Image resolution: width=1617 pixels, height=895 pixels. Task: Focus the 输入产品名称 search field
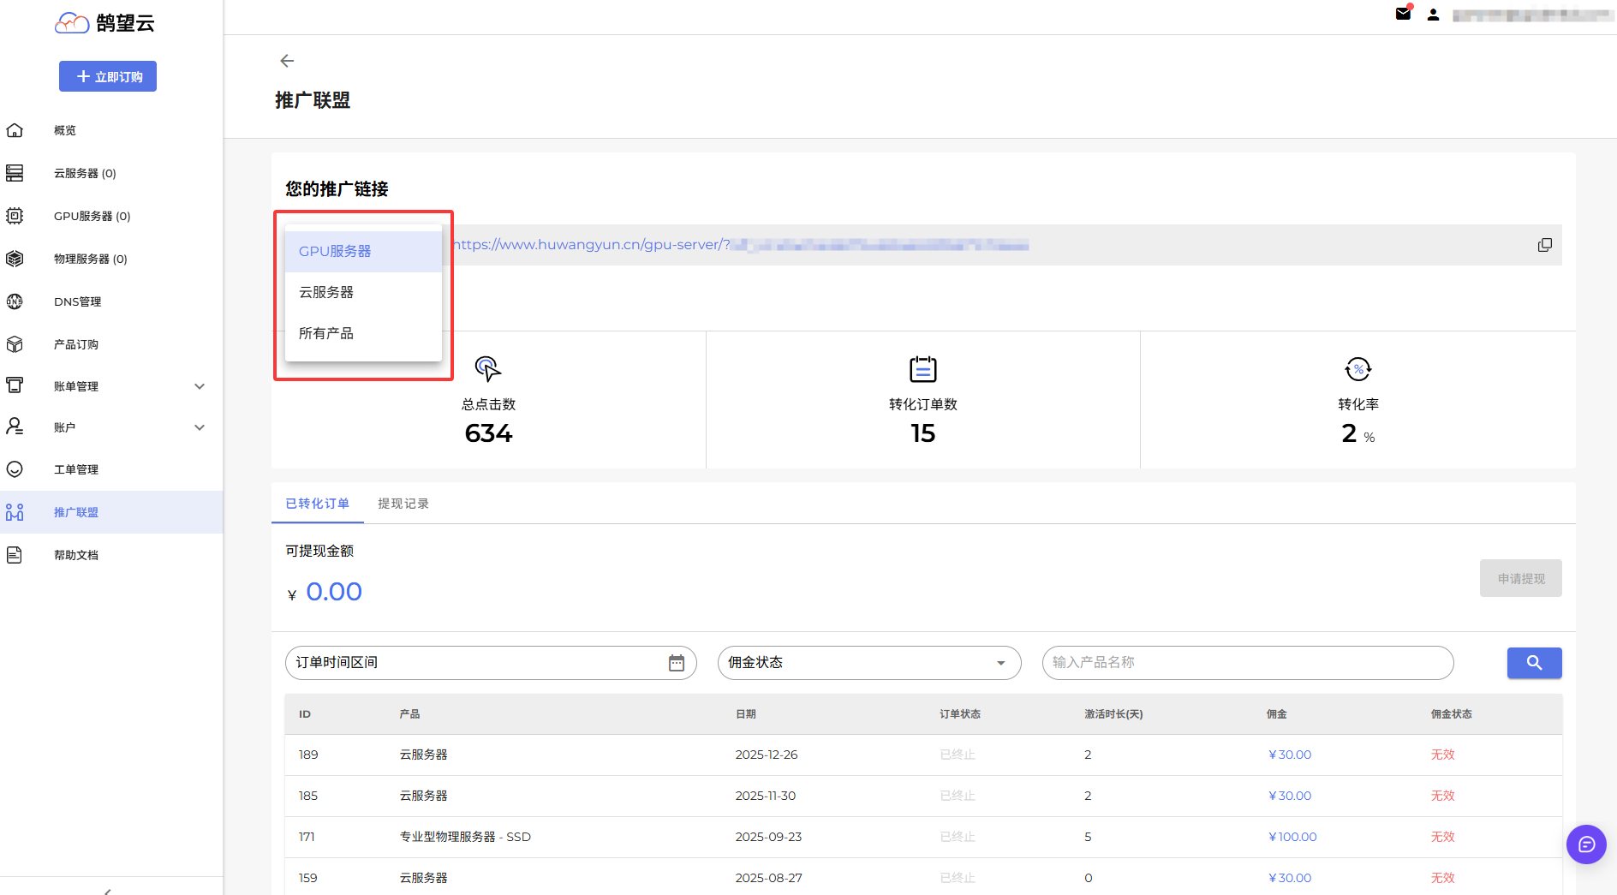[1247, 663]
